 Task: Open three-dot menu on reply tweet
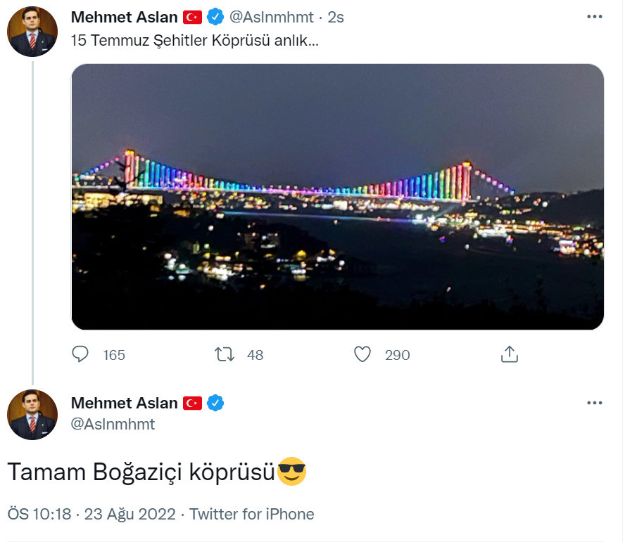tap(594, 403)
